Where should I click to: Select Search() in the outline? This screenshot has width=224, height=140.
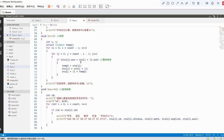tap(15, 105)
